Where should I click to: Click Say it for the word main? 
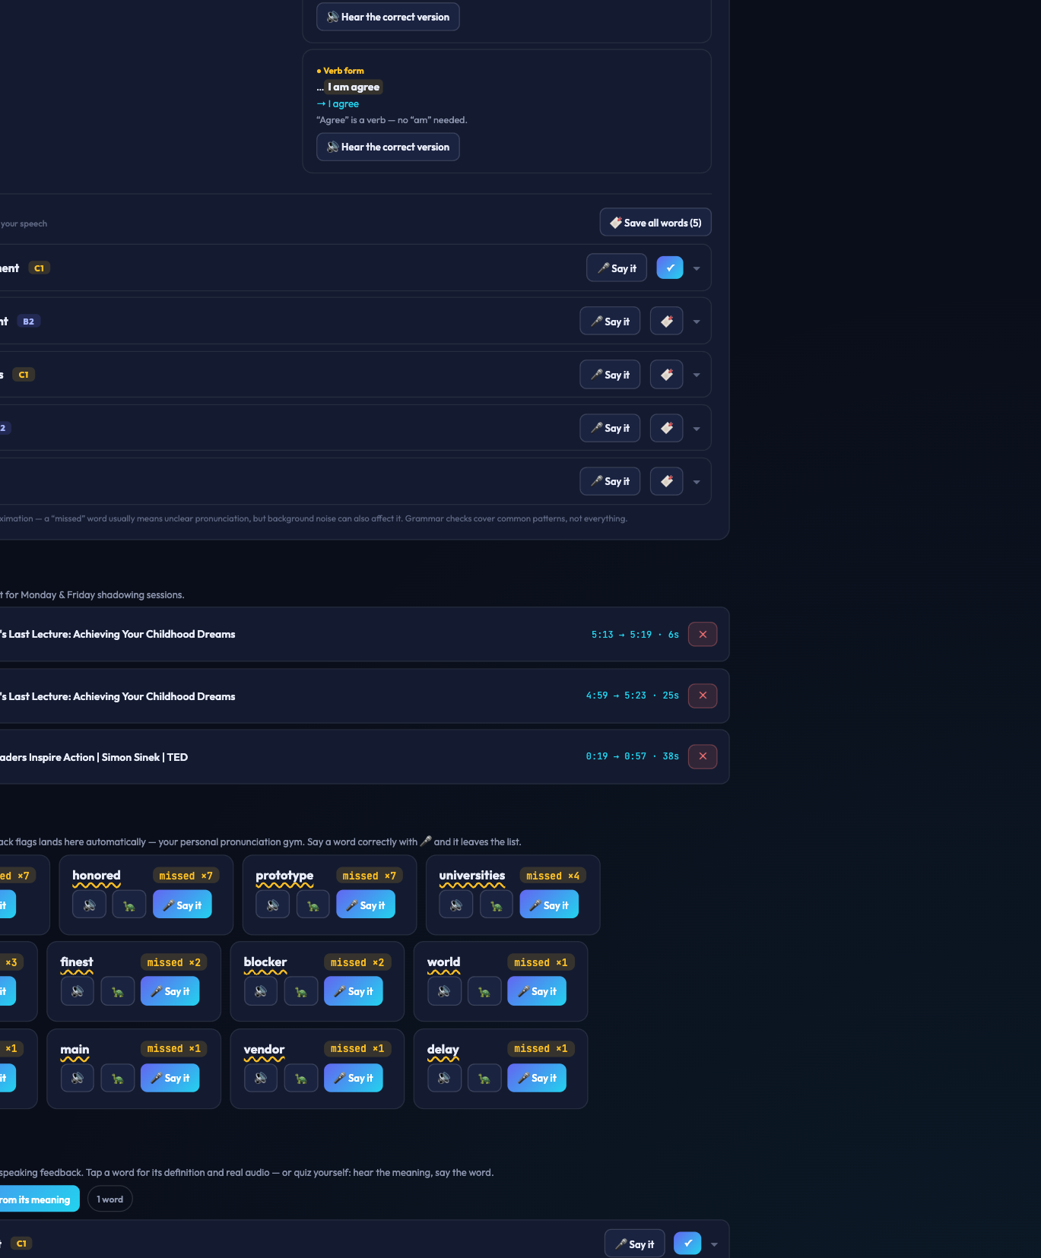click(170, 1078)
